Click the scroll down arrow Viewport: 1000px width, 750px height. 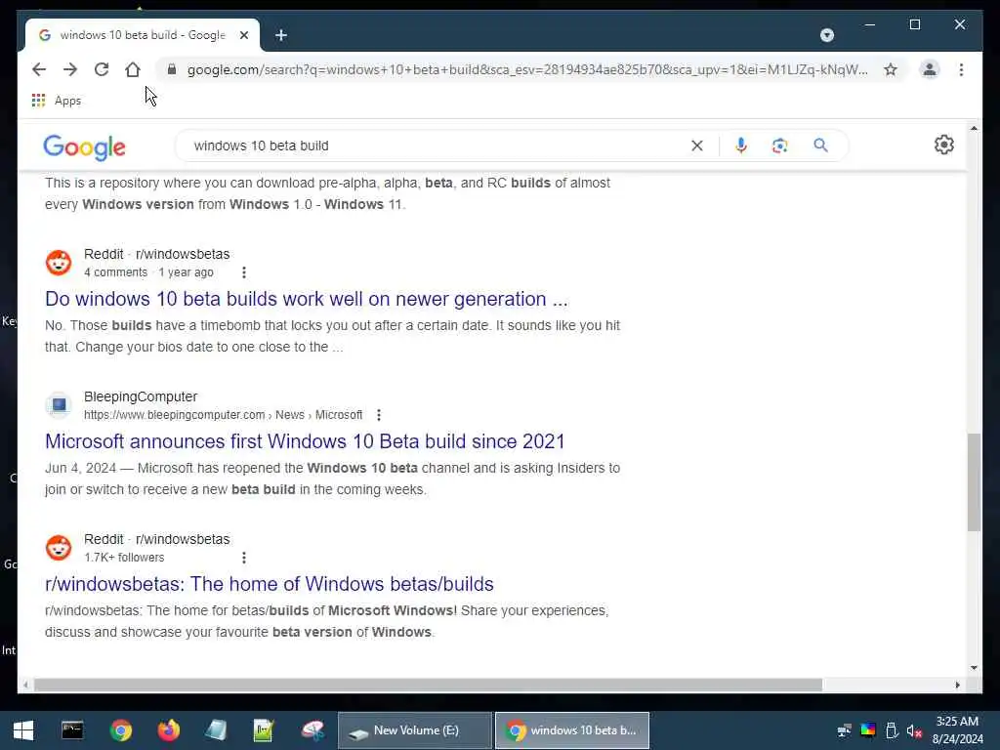point(974,668)
